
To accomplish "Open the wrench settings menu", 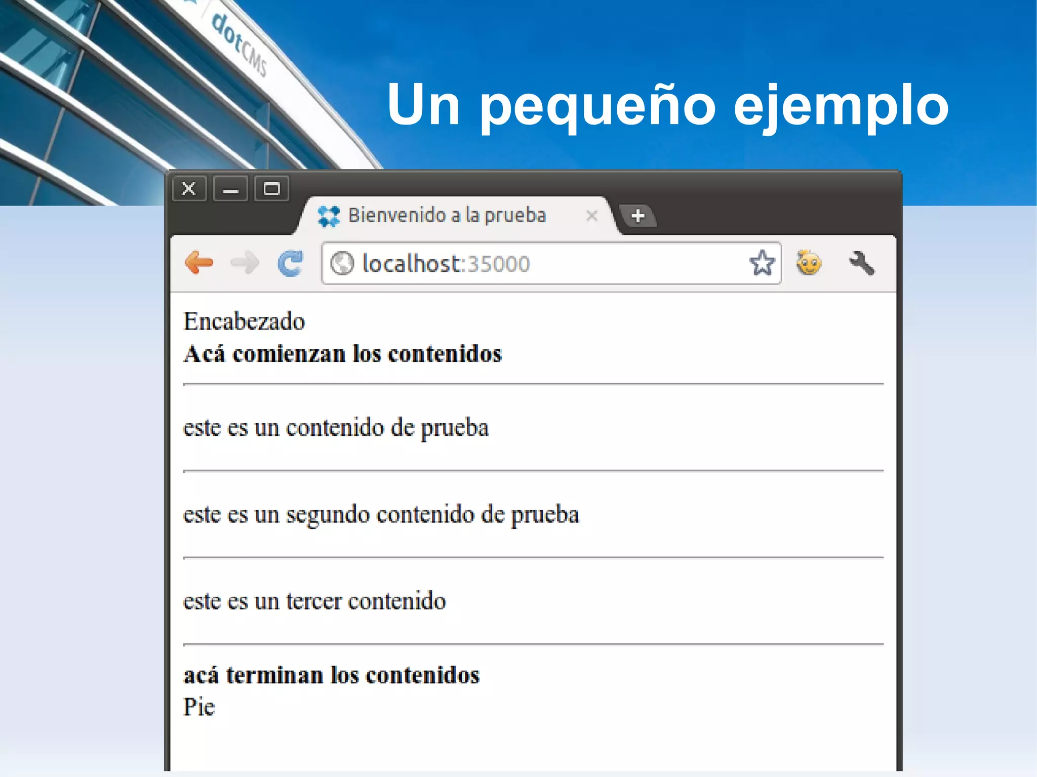I will click(x=862, y=263).
